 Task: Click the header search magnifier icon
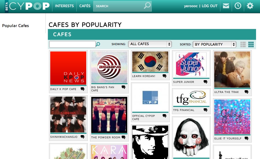pyautogui.click(x=147, y=6)
